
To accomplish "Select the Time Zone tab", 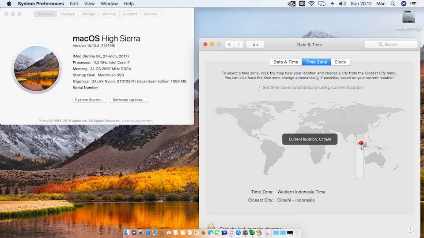I will [x=316, y=62].
